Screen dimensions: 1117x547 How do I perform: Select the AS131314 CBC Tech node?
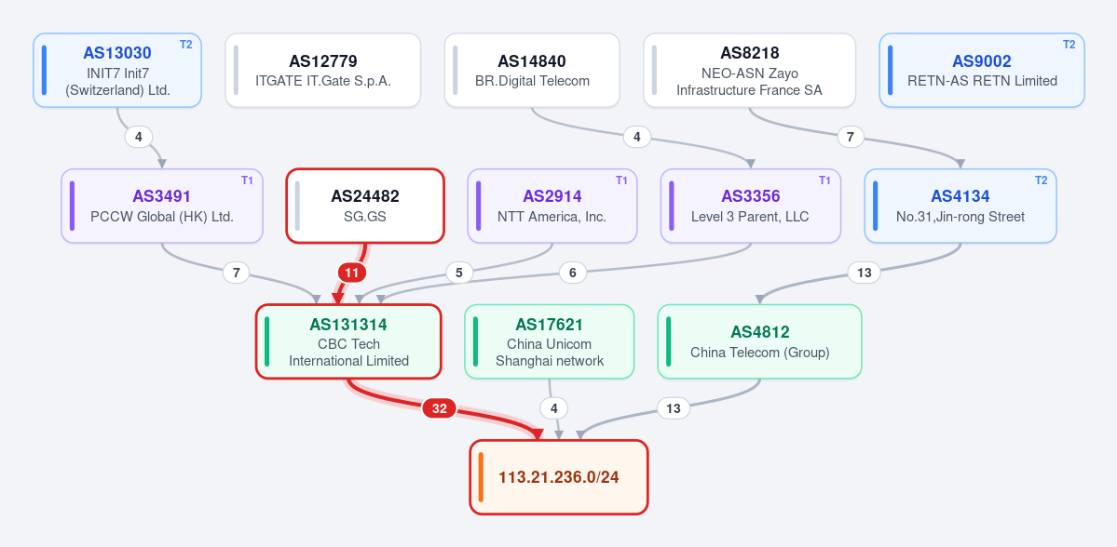pyautogui.click(x=349, y=341)
